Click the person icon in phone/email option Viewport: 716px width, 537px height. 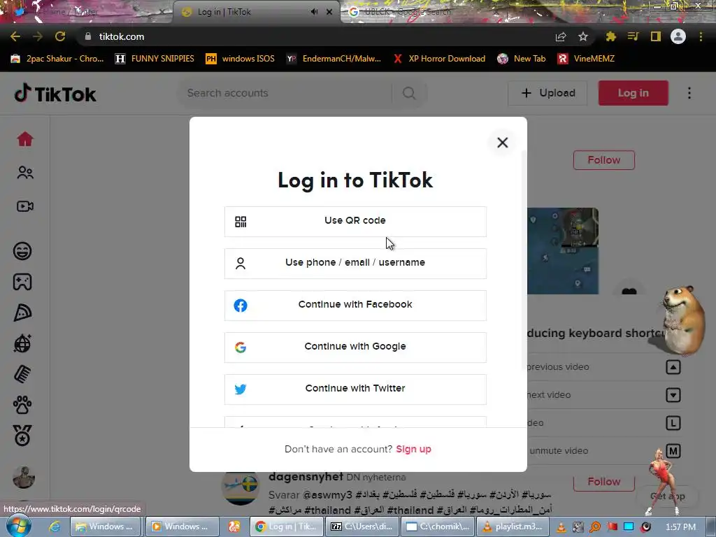241,264
